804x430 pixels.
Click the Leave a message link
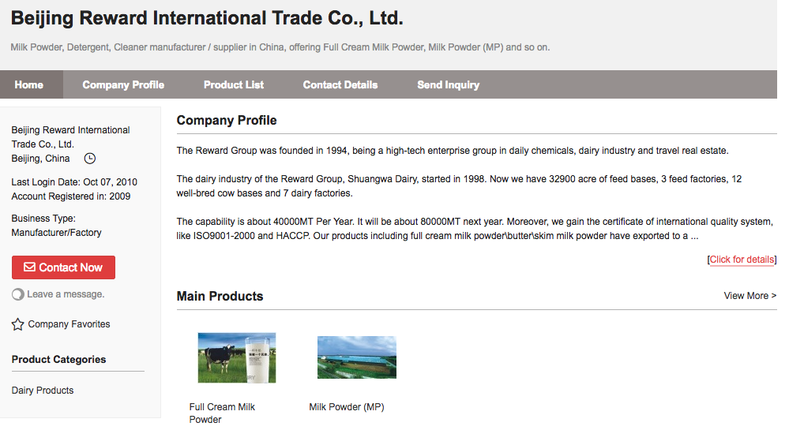pos(66,294)
